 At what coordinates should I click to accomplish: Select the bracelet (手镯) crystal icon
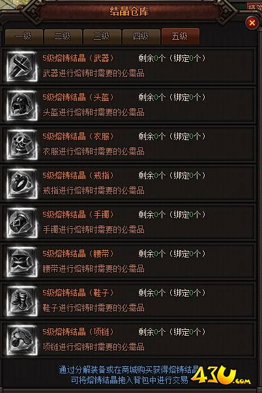tap(22, 223)
